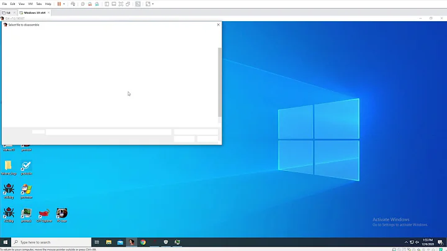447x251 pixels.
Task: Close the Windows 10 x64 tab
Action: click(x=49, y=13)
